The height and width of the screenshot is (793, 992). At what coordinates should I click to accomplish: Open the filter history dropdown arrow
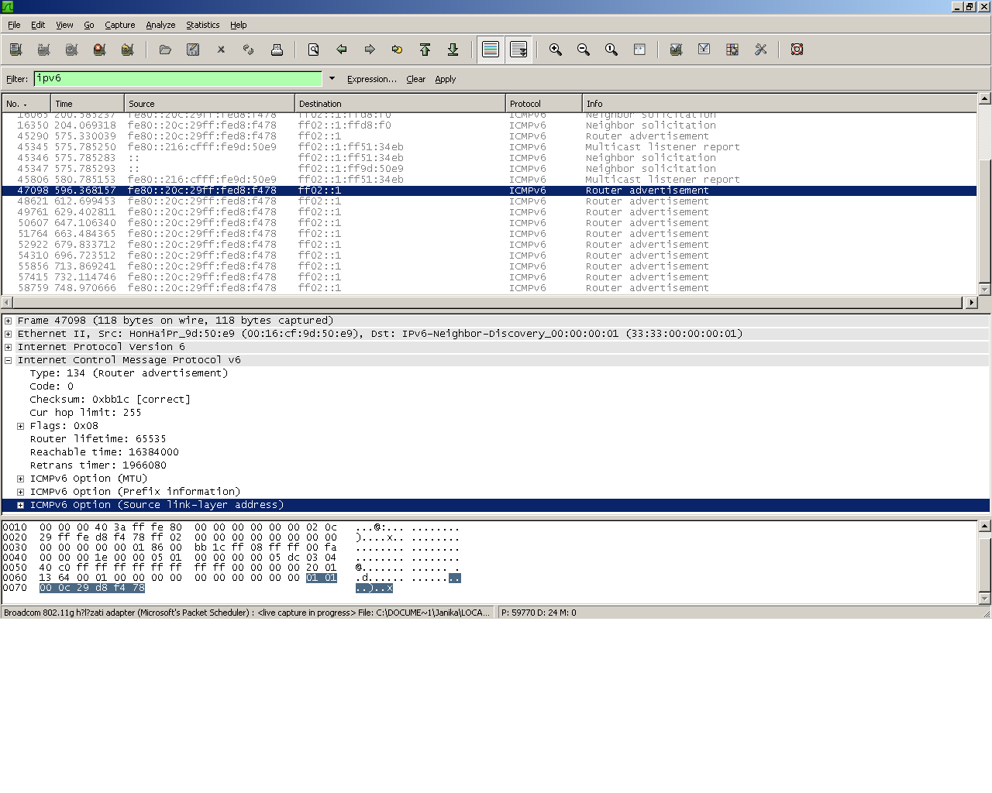tap(332, 78)
